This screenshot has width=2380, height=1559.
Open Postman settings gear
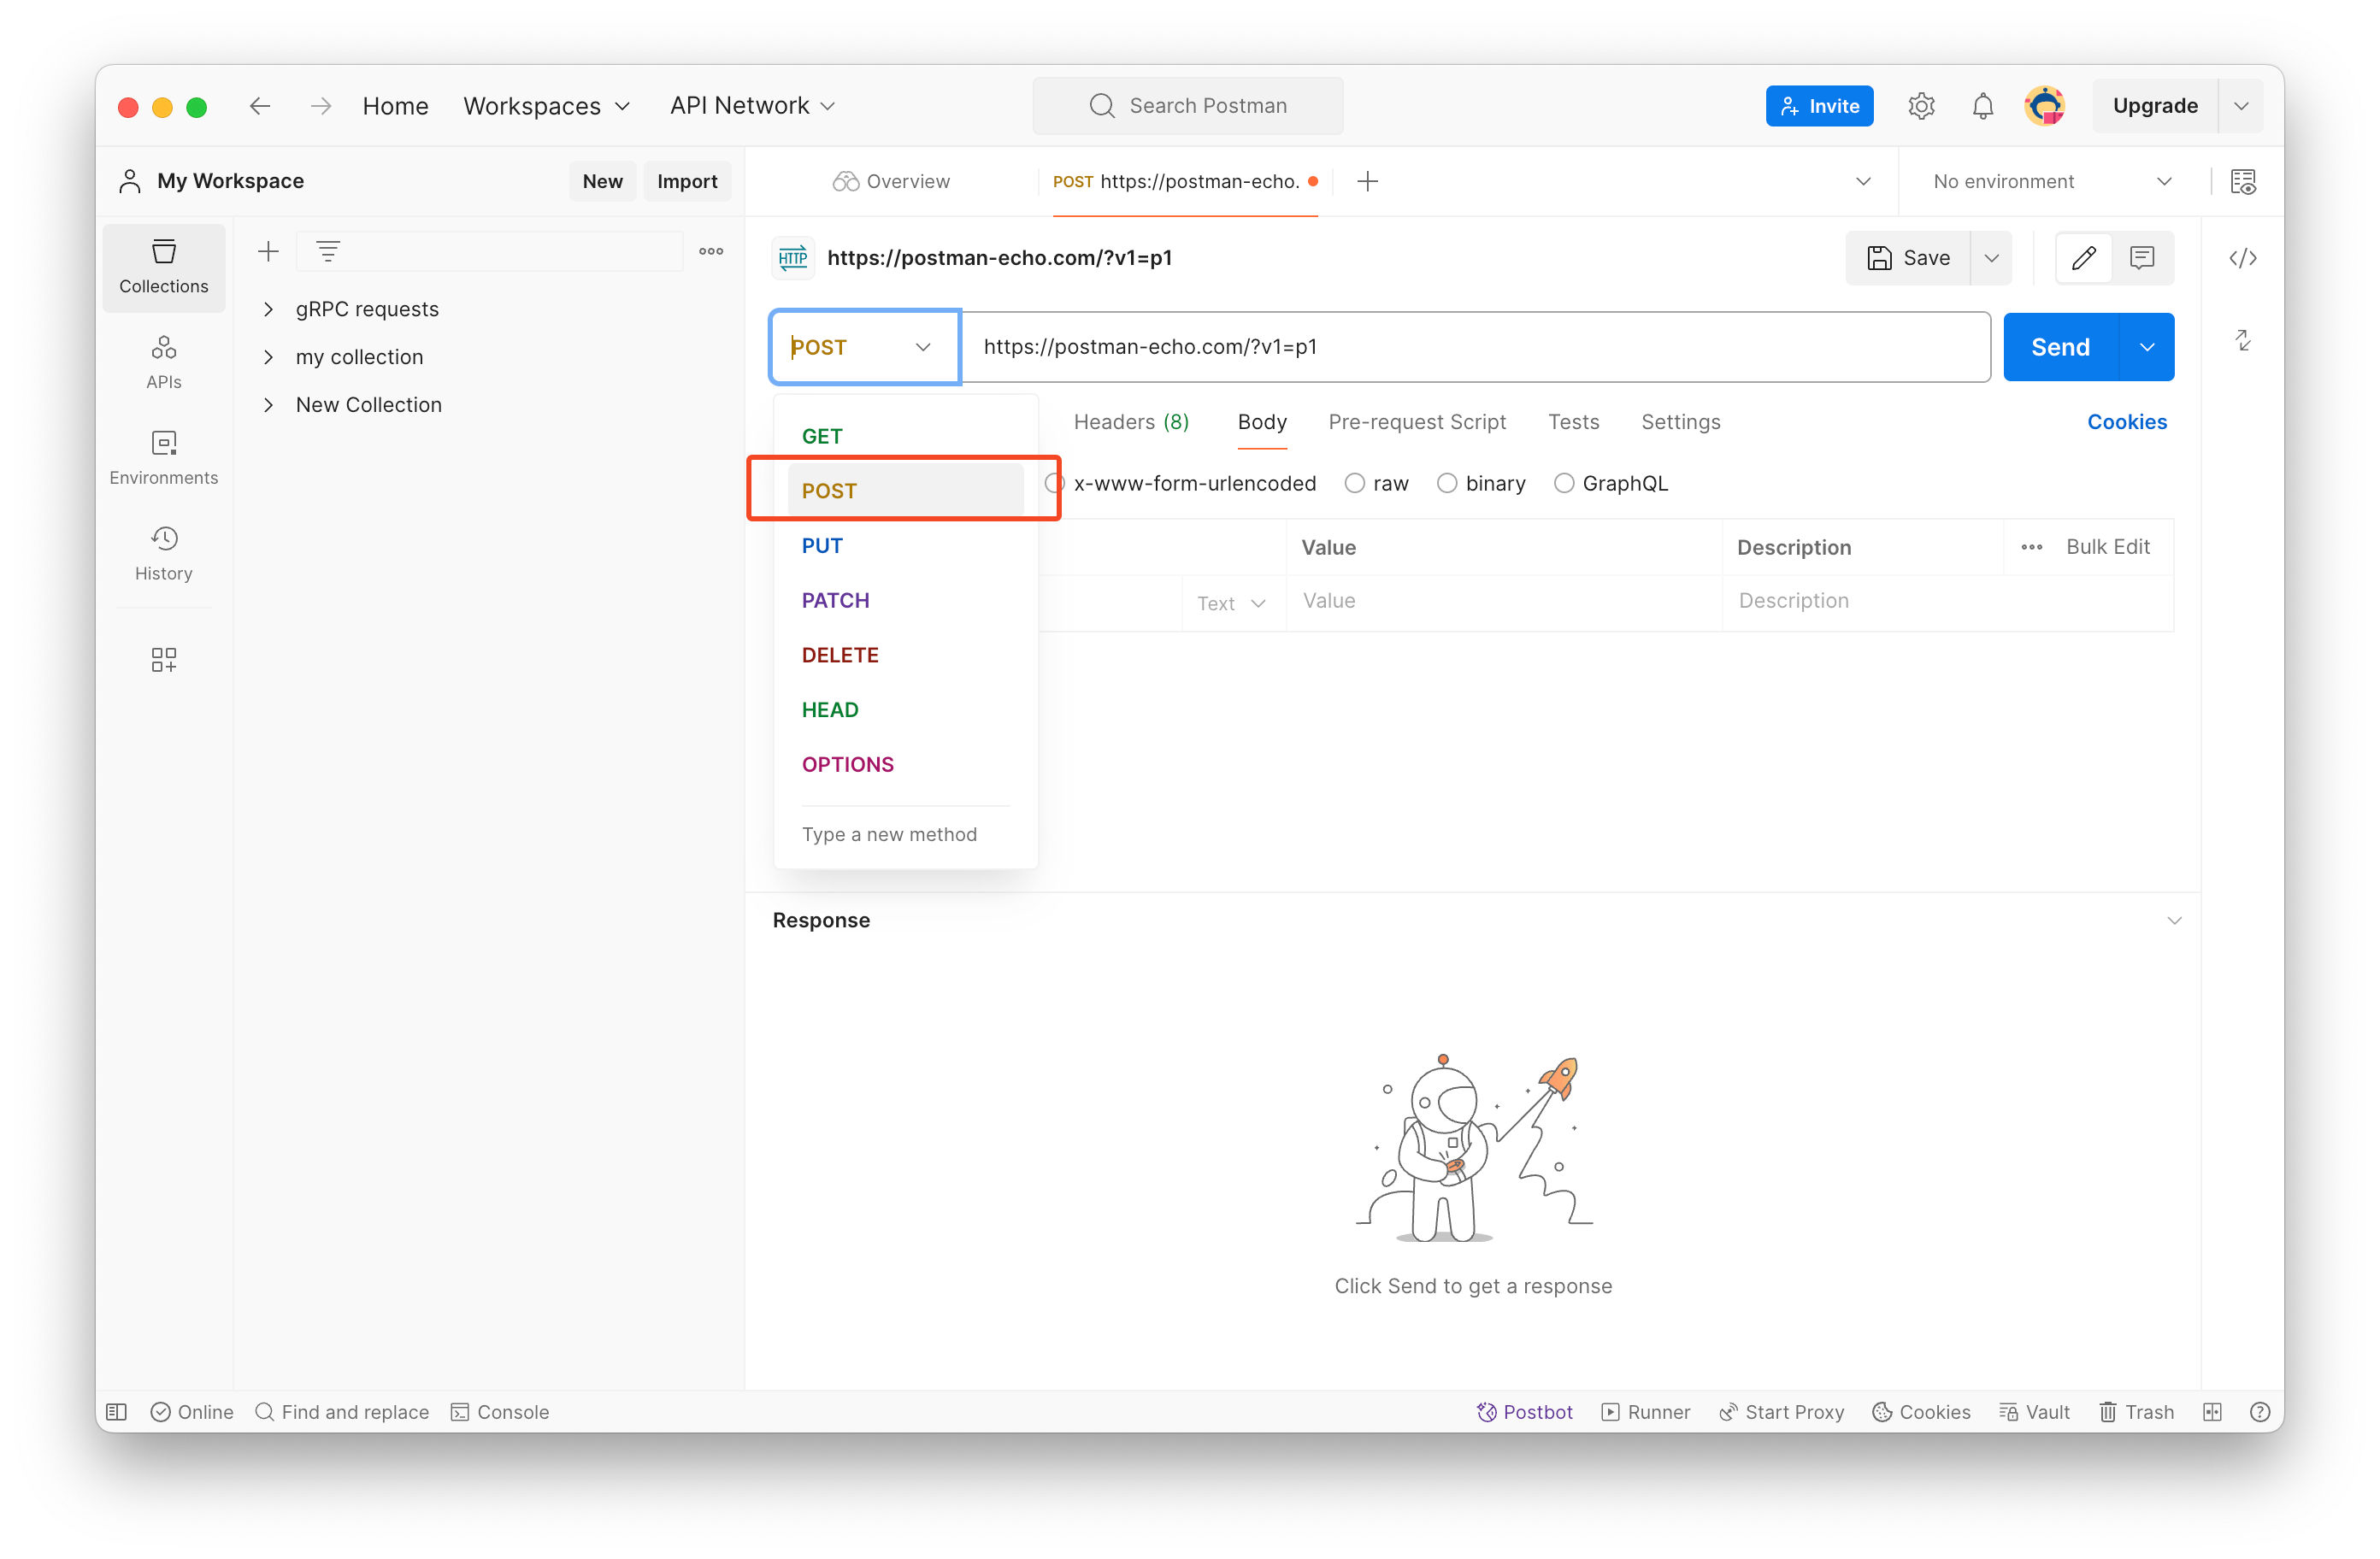tap(1921, 105)
